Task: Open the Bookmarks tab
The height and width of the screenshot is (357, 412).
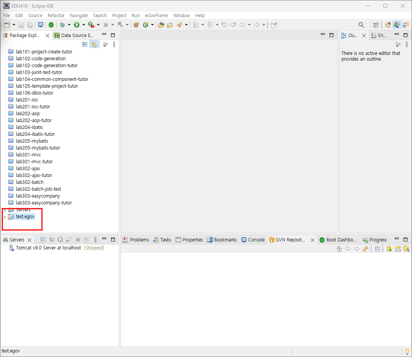Action: pyautogui.click(x=222, y=240)
